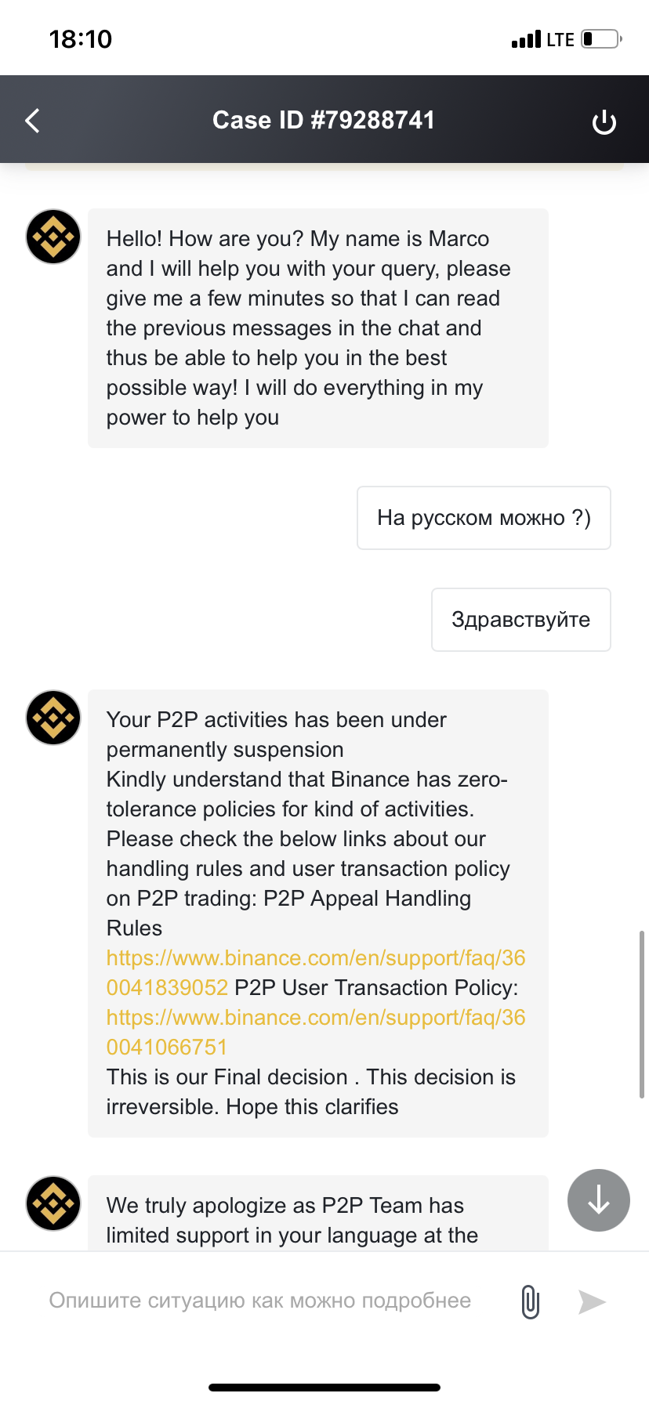Tap the 'We truly apologize' message bubble
Viewport: 649px width, 1404px height.
click(318, 1213)
